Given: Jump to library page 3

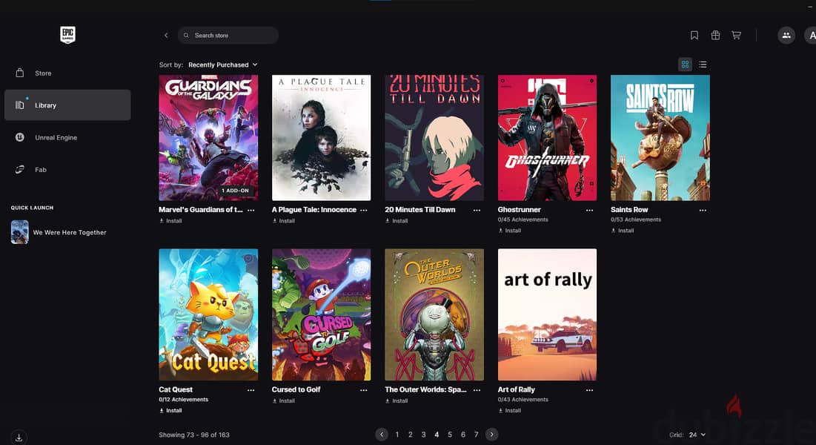Looking at the screenshot, I should (x=424, y=435).
